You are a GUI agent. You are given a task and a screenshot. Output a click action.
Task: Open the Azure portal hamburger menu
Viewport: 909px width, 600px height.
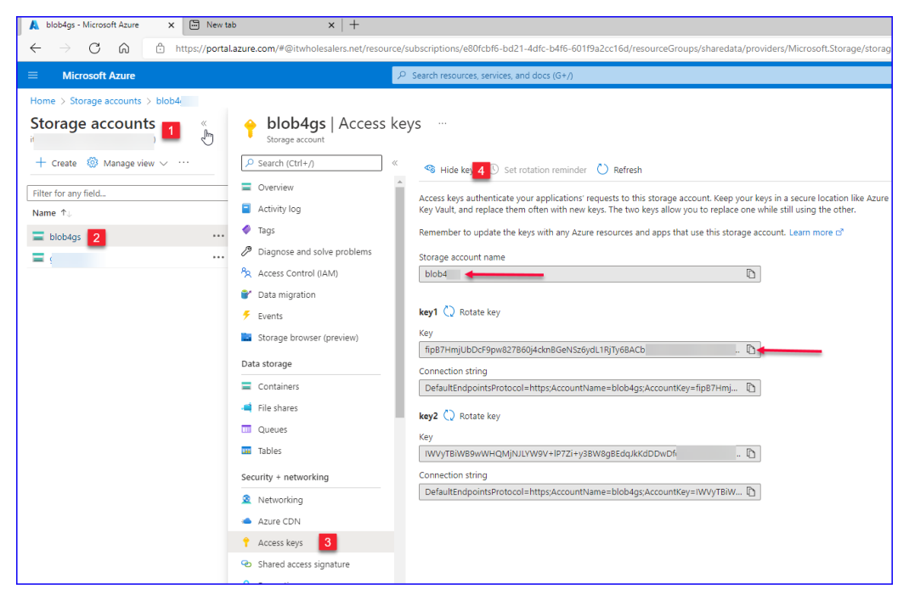click(33, 76)
